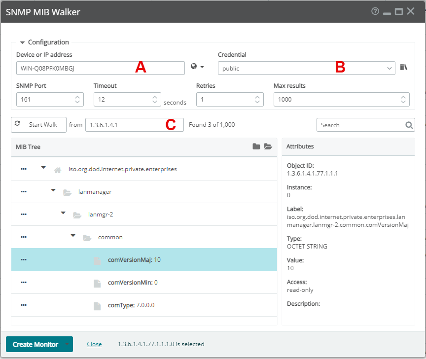Increase Retries using the stepper arrows
426x359 pixels.
pyautogui.click(x=256, y=96)
